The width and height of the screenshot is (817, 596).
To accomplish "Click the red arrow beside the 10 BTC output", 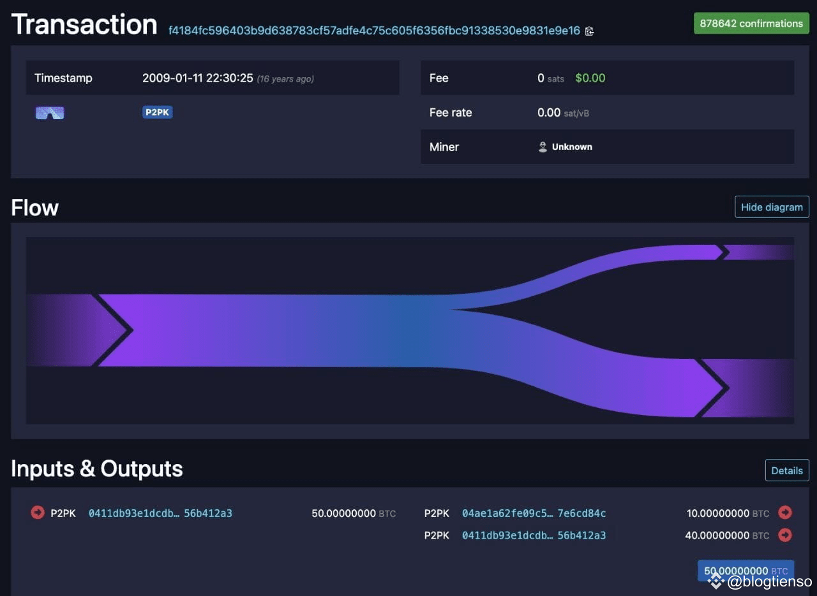I will pyautogui.click(x=786, y=512).
